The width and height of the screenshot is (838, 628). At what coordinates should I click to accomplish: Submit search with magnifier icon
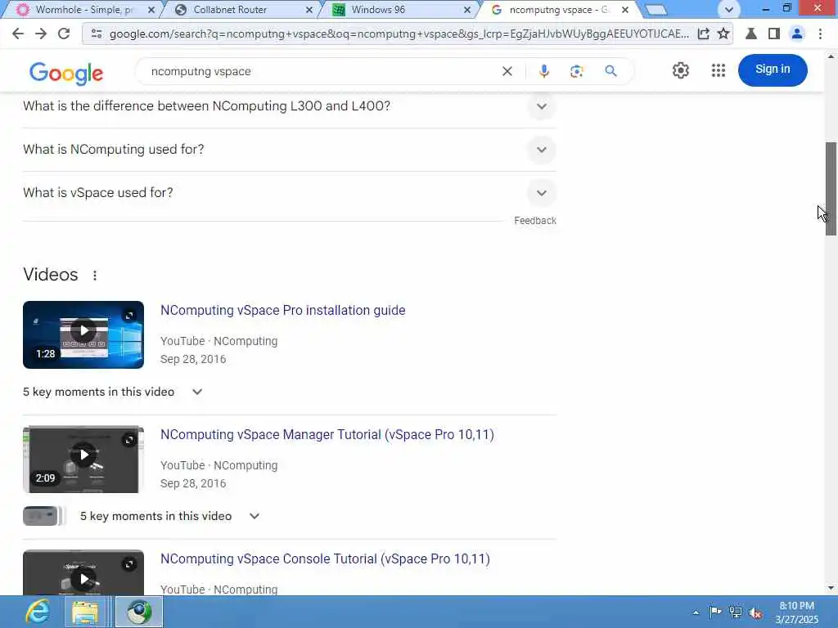(x=610, y=71)
